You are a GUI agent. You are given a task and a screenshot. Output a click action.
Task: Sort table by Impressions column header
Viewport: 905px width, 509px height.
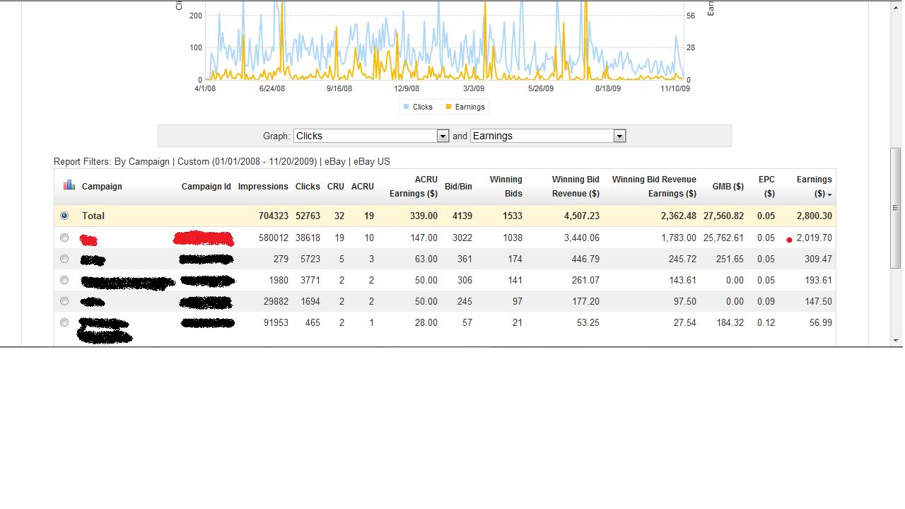[x=262, y=187]
